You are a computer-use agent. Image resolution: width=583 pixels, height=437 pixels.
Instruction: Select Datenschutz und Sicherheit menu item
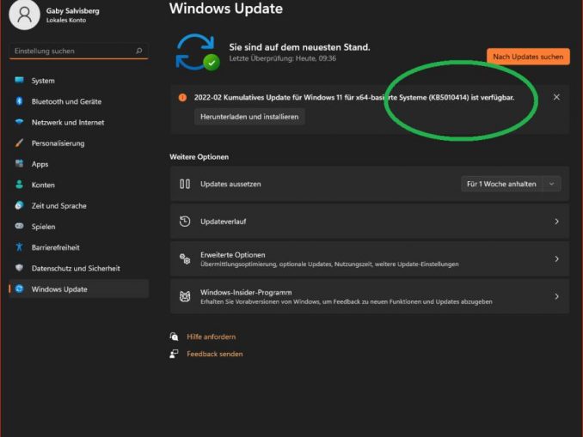(x=76, y=268)
